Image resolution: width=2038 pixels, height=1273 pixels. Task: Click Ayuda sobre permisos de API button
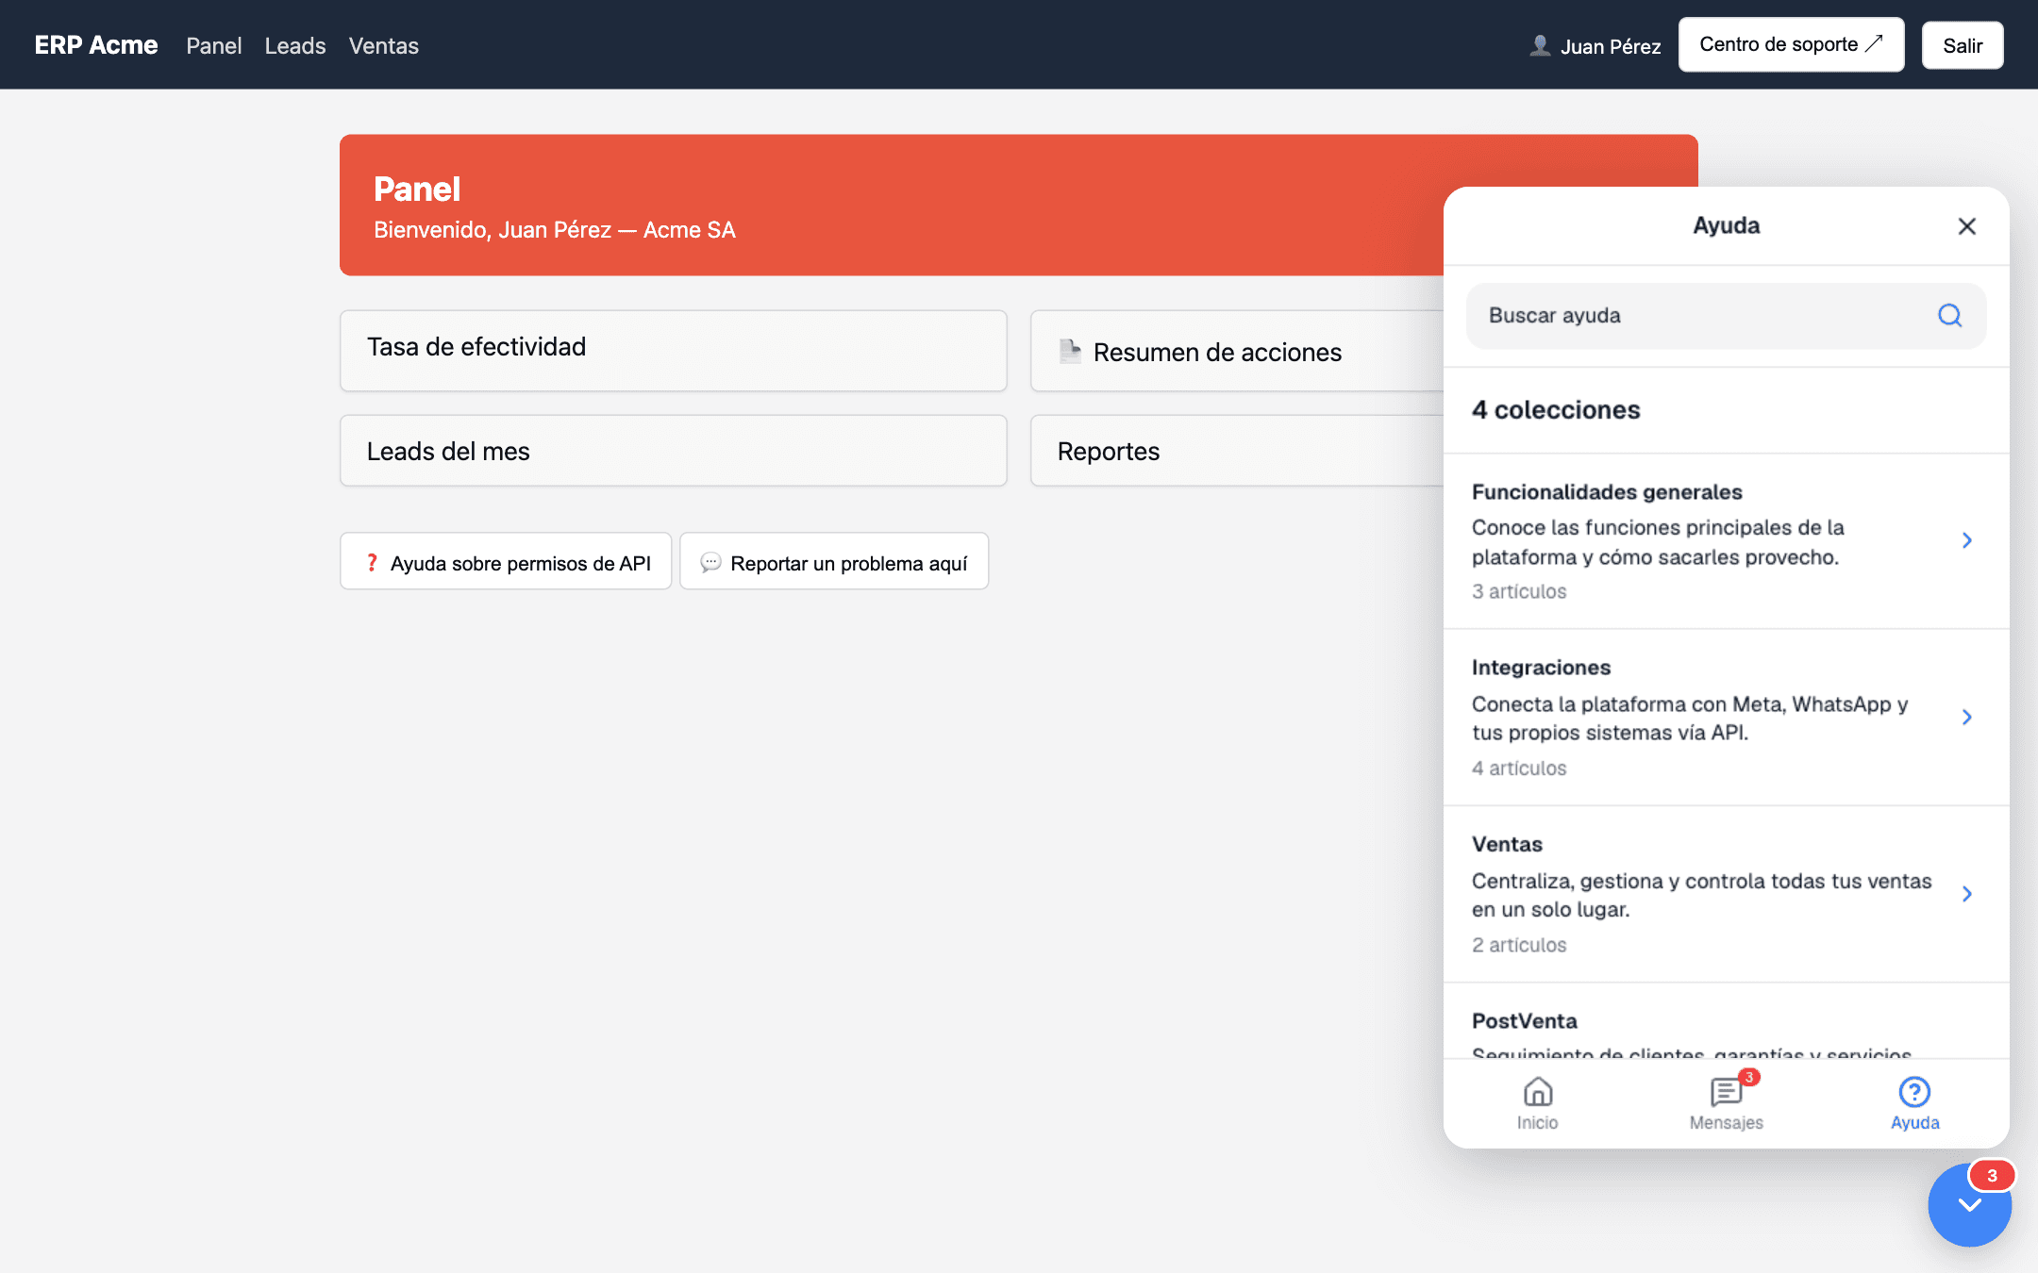[506, 562]
